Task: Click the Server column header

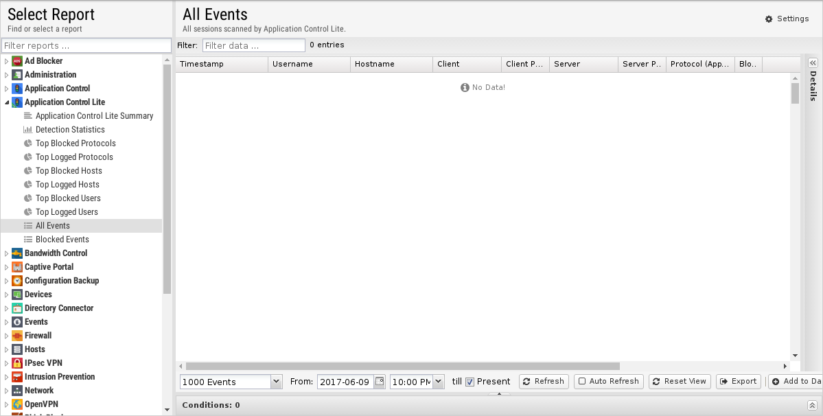Action: (x=583, y=64)
